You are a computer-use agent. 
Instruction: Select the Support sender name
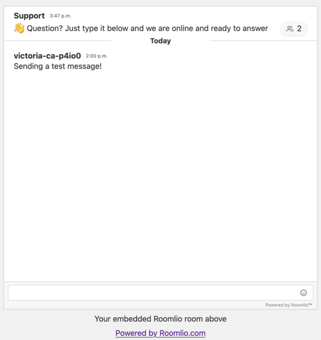[x=29, y=16]
